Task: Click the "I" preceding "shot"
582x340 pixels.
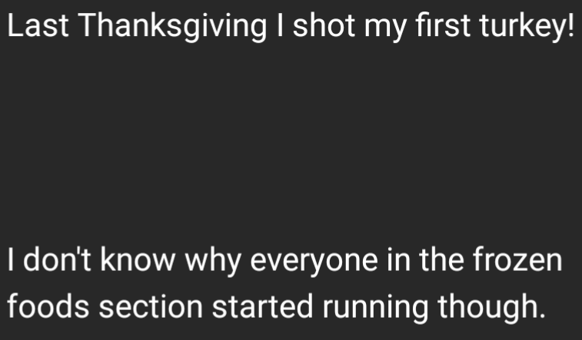Action: pos(280,25)
